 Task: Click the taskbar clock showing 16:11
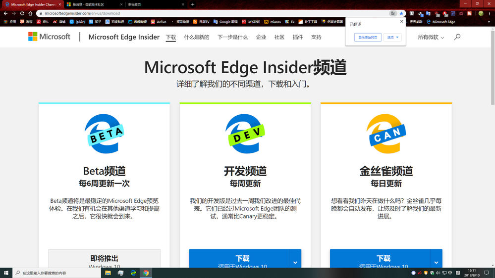coord(472,273)
